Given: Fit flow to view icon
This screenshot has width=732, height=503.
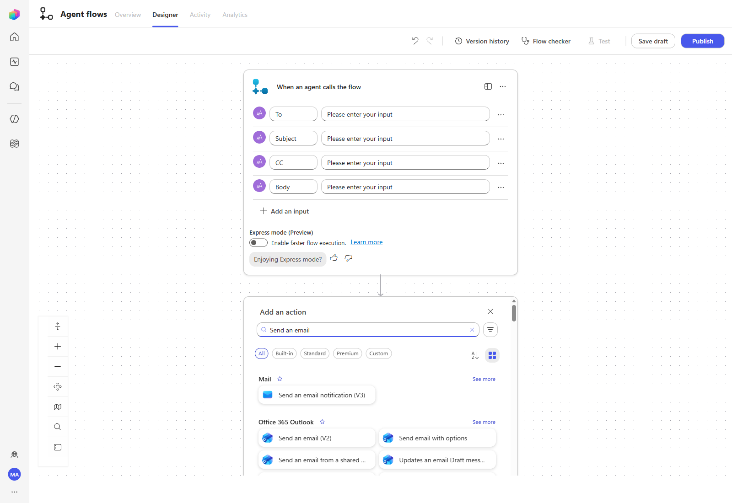Looking at the screenshot, I should pos(58,386).
